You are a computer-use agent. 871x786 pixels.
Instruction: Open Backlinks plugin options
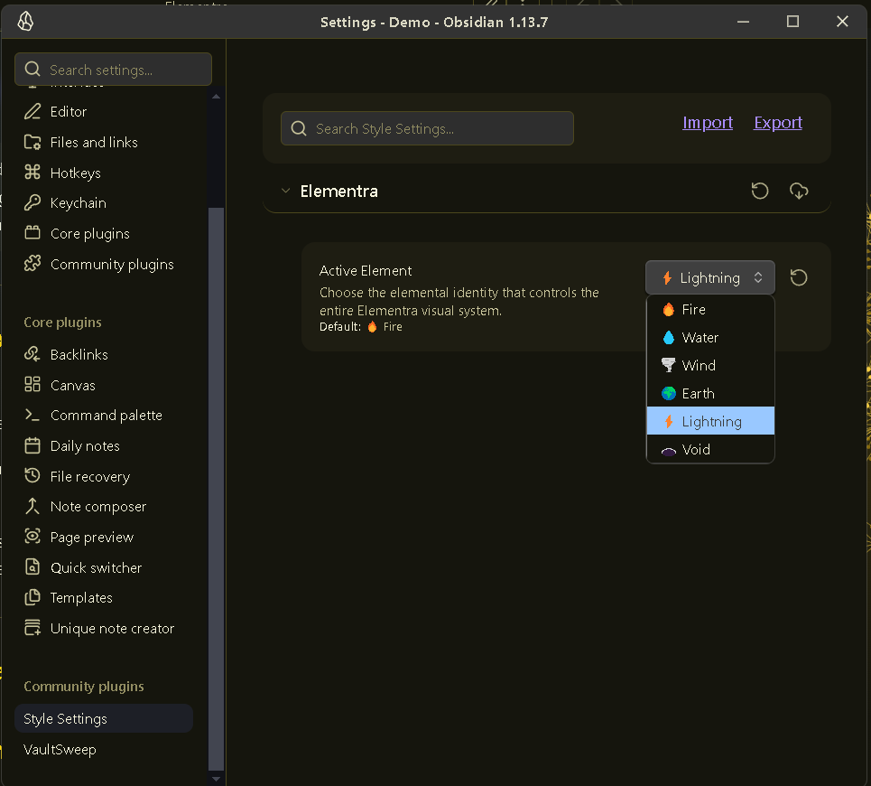coord(104,354)
